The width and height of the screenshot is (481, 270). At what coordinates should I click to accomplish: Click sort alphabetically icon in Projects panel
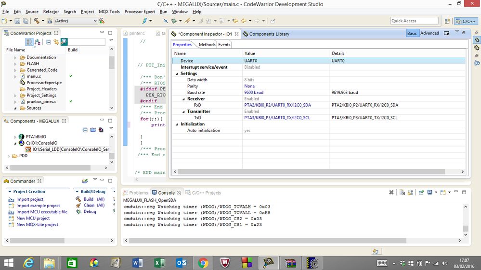coord(38,42)
